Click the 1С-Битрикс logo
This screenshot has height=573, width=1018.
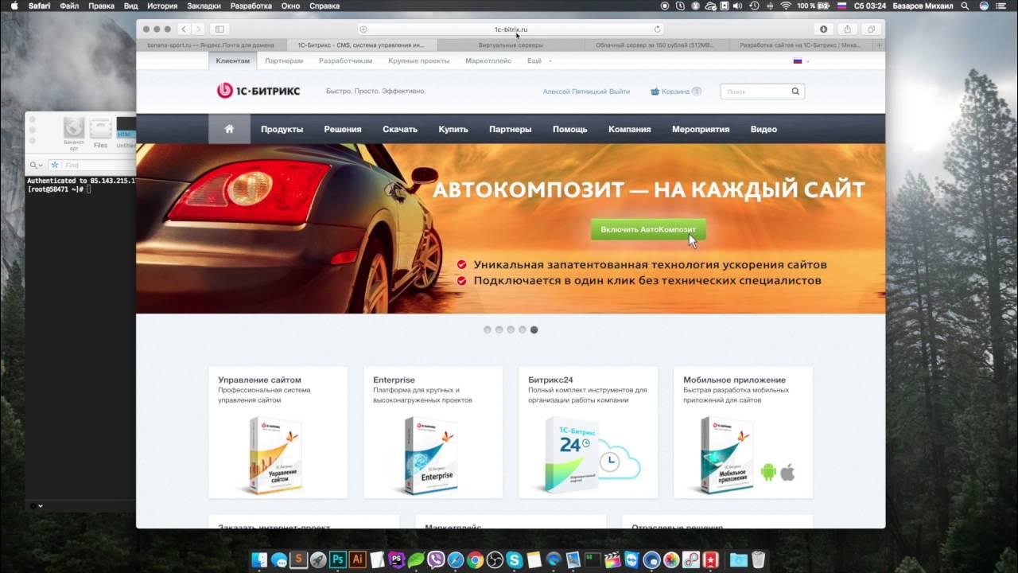pos(258,91)
